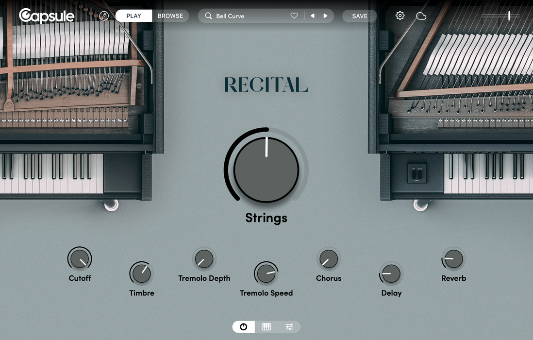
Task: Open the mixer sliders view icon
Action: [x=289, y=327]
